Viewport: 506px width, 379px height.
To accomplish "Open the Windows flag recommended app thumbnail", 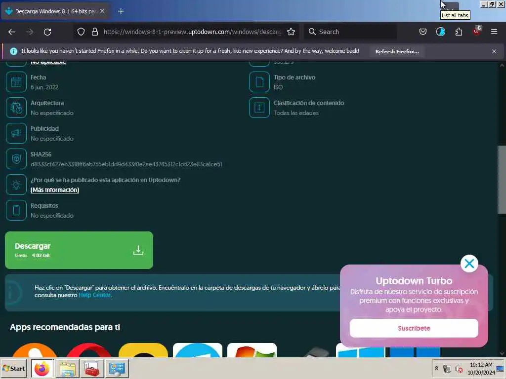I will [252, 350].
